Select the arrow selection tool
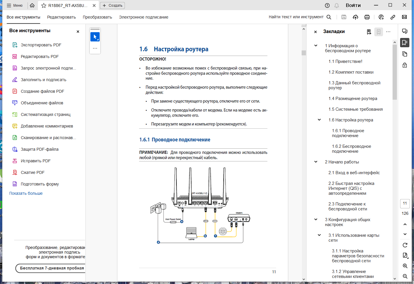 coord(95,37)
